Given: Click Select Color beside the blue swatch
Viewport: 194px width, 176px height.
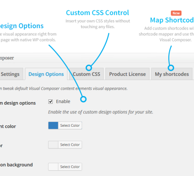Looking at the screenshot, I should click(x=70, y=125).
